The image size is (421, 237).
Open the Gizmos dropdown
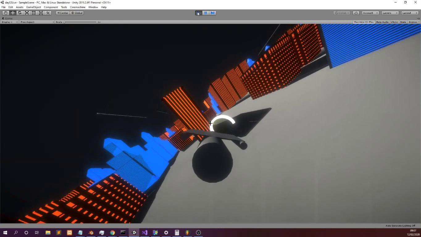coord(414,22)
